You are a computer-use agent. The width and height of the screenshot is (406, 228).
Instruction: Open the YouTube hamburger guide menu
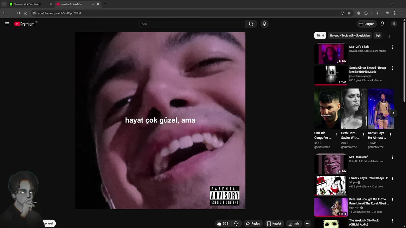(x=7, y=24)
